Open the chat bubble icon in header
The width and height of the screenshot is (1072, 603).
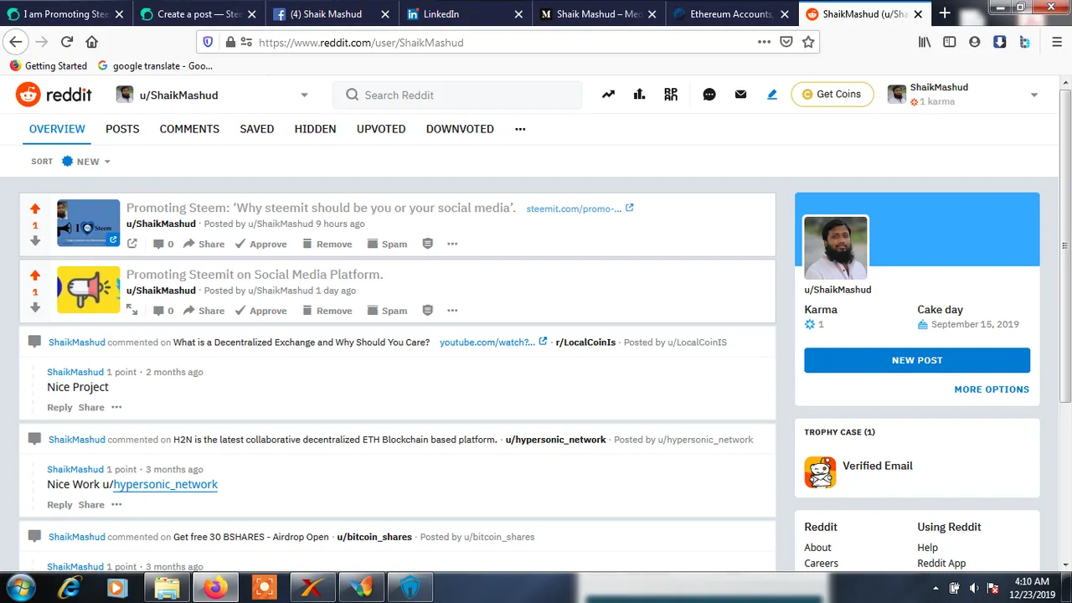709,95
